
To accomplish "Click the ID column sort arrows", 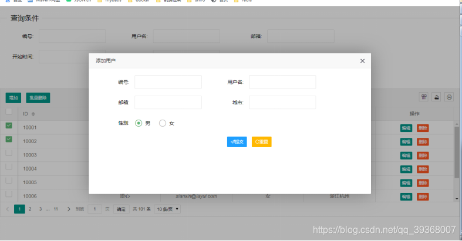I will tap(33, 114).
